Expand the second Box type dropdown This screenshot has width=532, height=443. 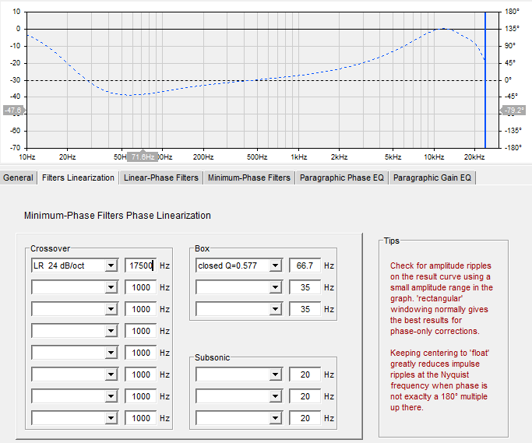tap(275, 287)
